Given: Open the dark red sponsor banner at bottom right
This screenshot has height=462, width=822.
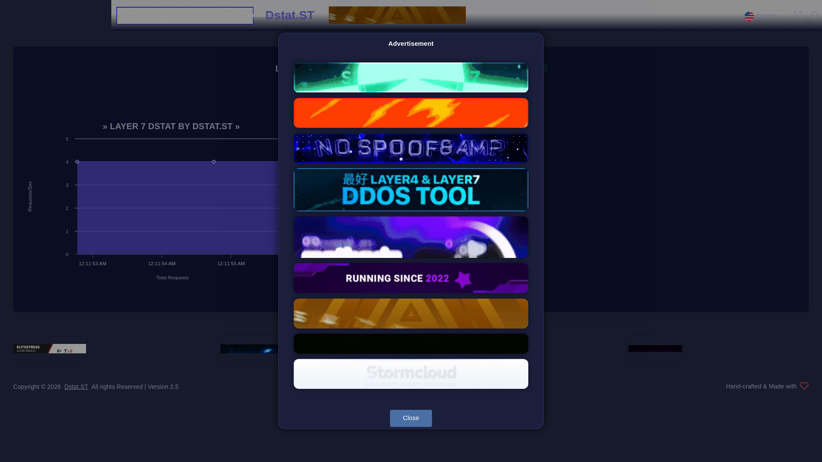Looking at the screenshot, I should [x=655, y=349].
